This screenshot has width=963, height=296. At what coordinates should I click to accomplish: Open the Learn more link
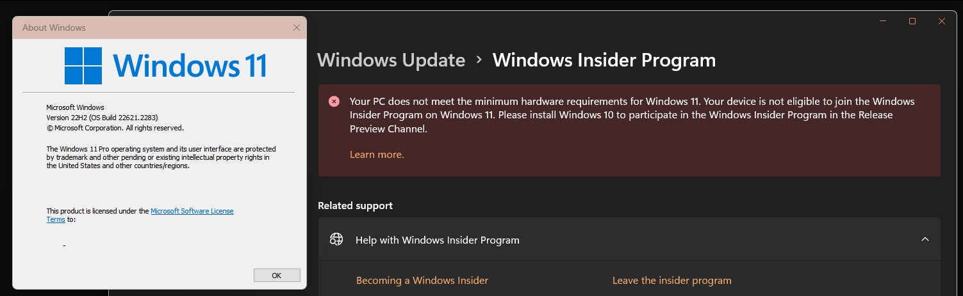click(377, 155)
